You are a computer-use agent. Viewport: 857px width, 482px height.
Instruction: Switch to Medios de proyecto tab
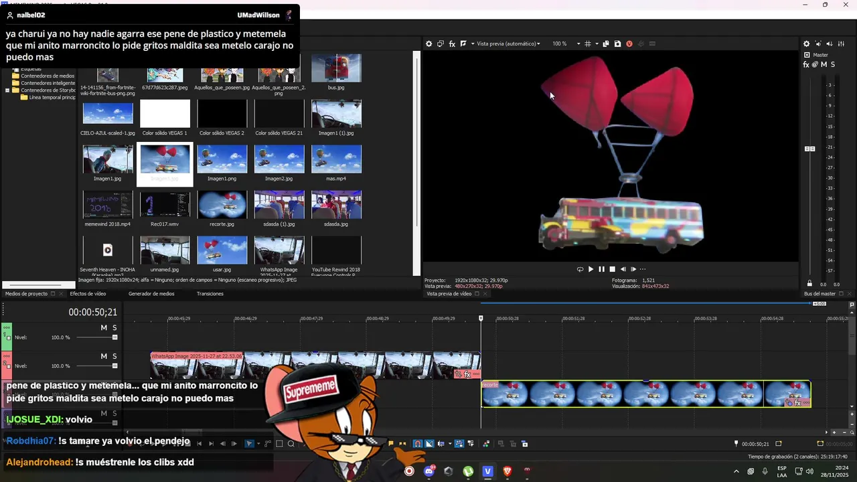(26, 293)
